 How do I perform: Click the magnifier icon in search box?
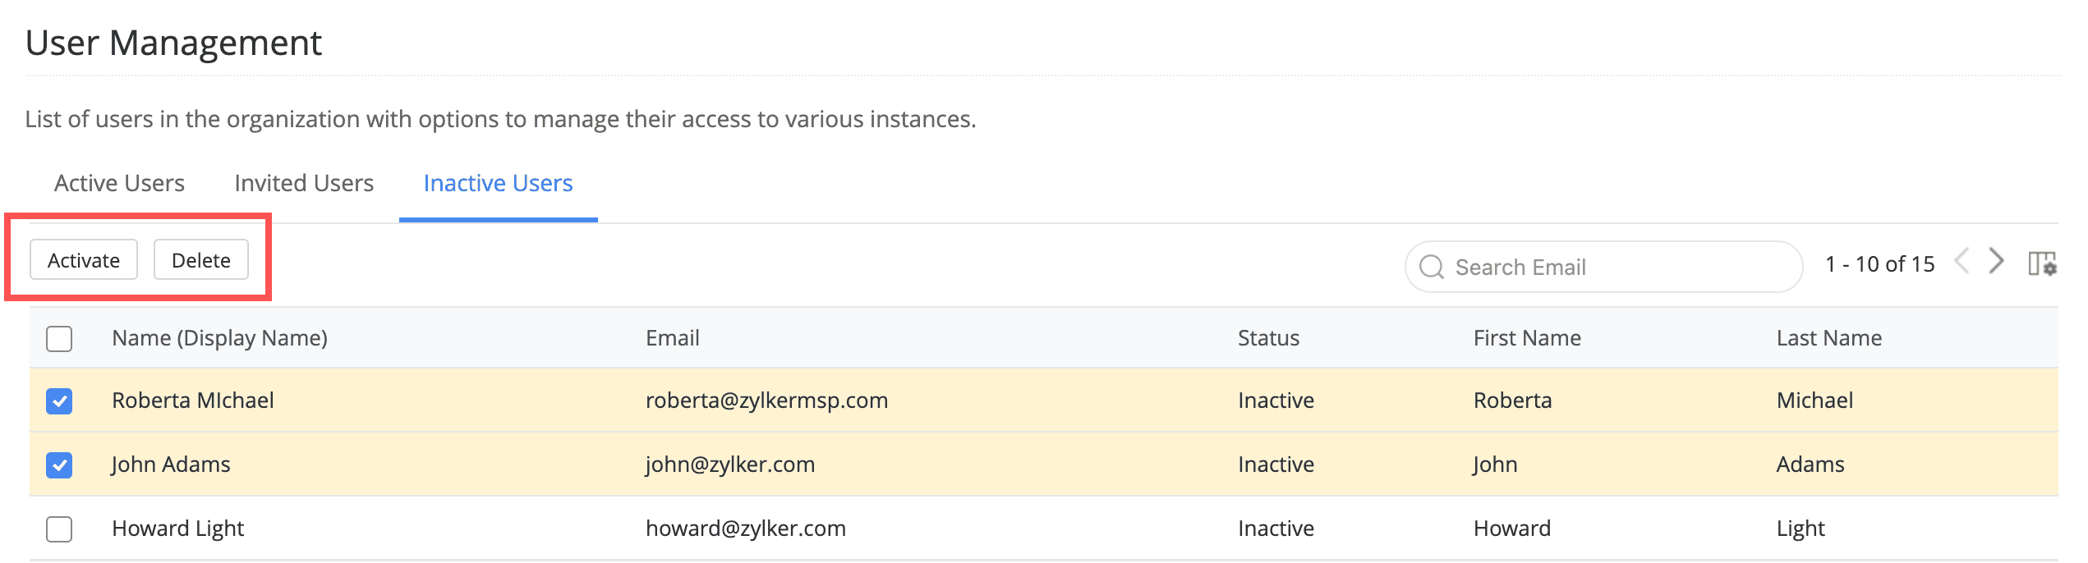click(1432, 267)
